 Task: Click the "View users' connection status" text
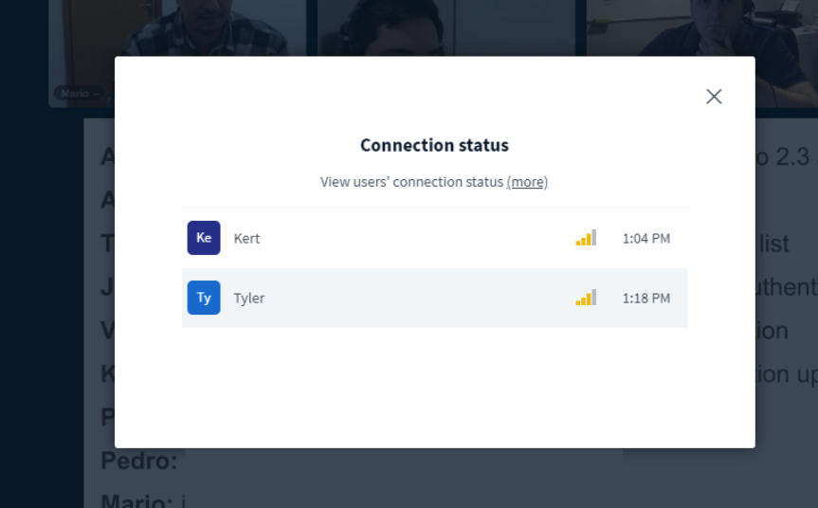pyautogui.click(x=411, y=182)
